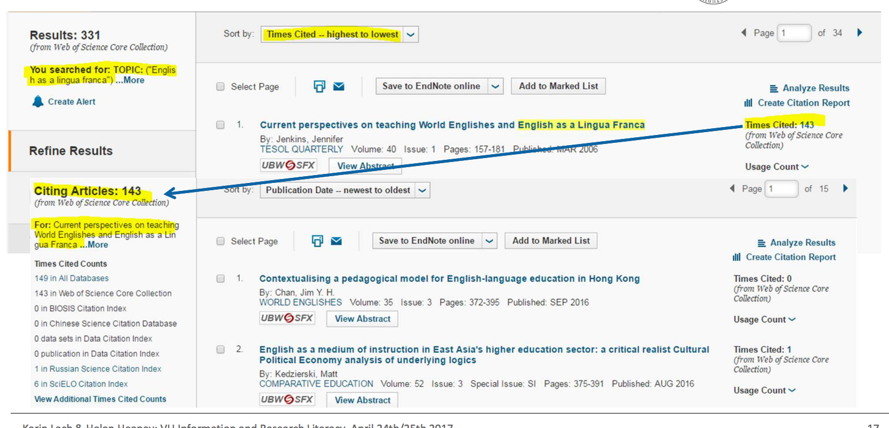Open UBW SFX for the World Englishes article
889x428 pixels.
point(287,318)
